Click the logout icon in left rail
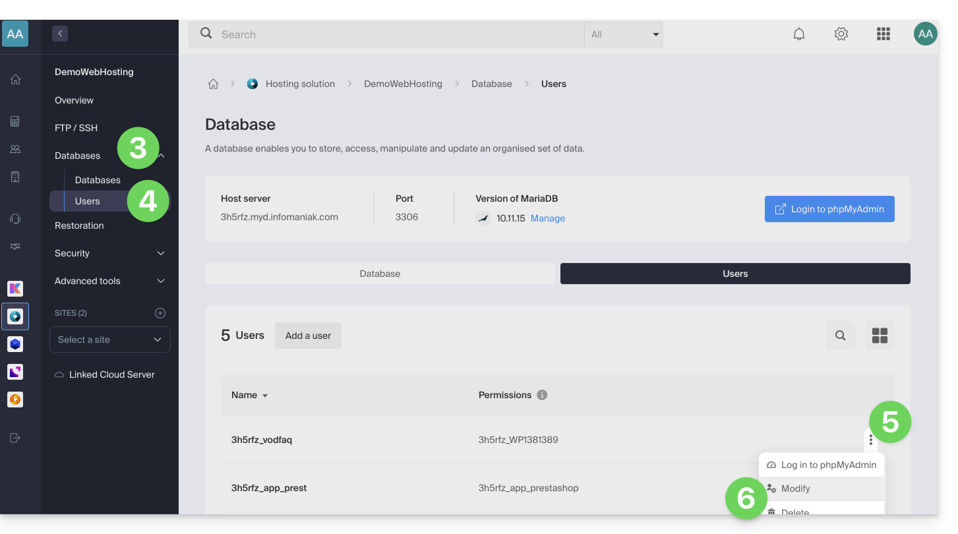This screenshot has width=958, height=534. (15, 438)
